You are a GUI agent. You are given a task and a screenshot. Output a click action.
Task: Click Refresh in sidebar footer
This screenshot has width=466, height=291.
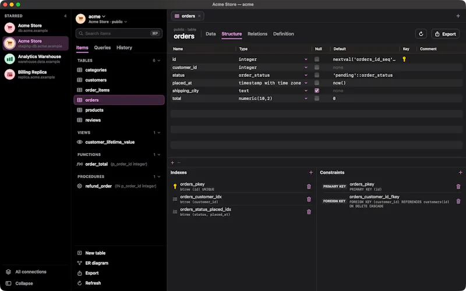pos(93,283)
